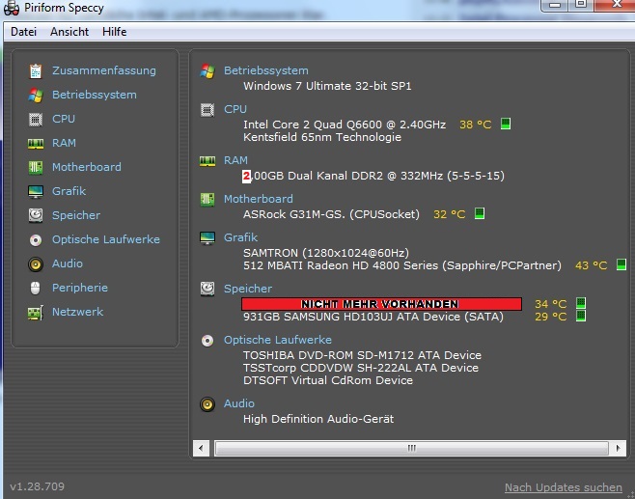Click the Audio speaker icon in sidebar
The image size is (635, 499).
pos(36,264)
